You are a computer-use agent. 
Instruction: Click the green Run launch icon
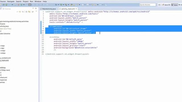pyautogui.click(x=61, y=5)
